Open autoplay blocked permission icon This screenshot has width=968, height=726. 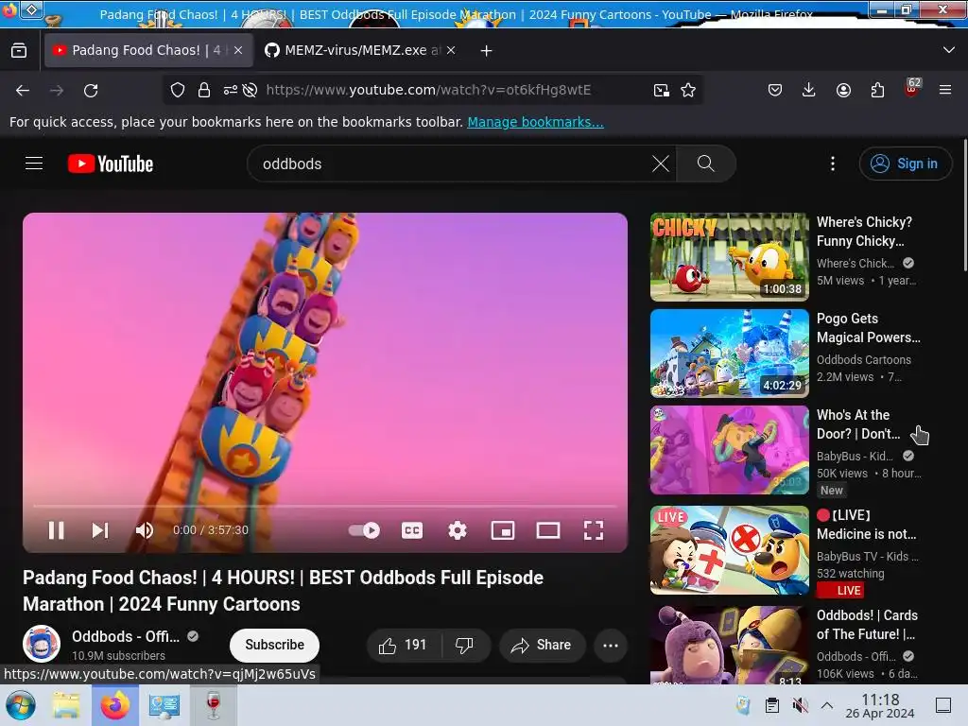250,90
